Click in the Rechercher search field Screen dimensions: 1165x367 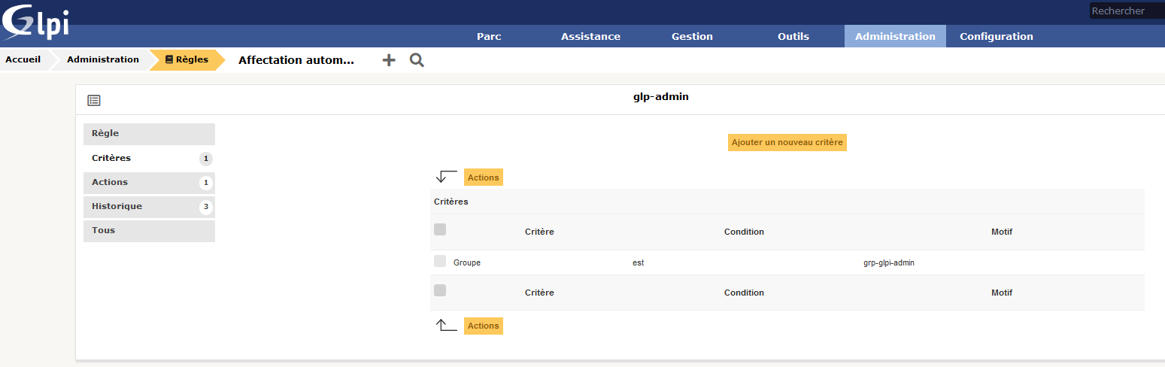pyautogui.click(x=1126, y=11)
